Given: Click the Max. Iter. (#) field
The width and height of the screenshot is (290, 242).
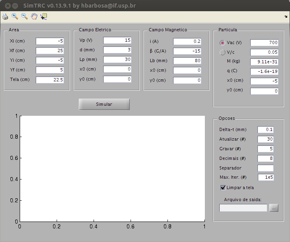Looking at the screenshot, I should click(x=266, y=177).
